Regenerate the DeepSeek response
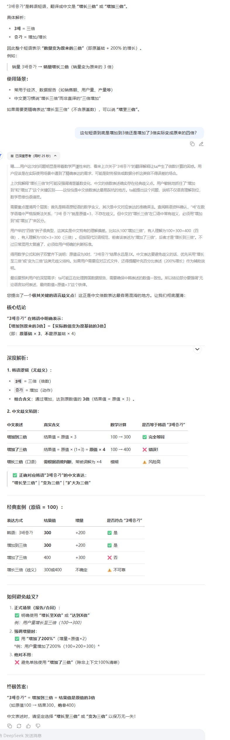This screenshot has height=740, width=230. (x=19, y=726)
